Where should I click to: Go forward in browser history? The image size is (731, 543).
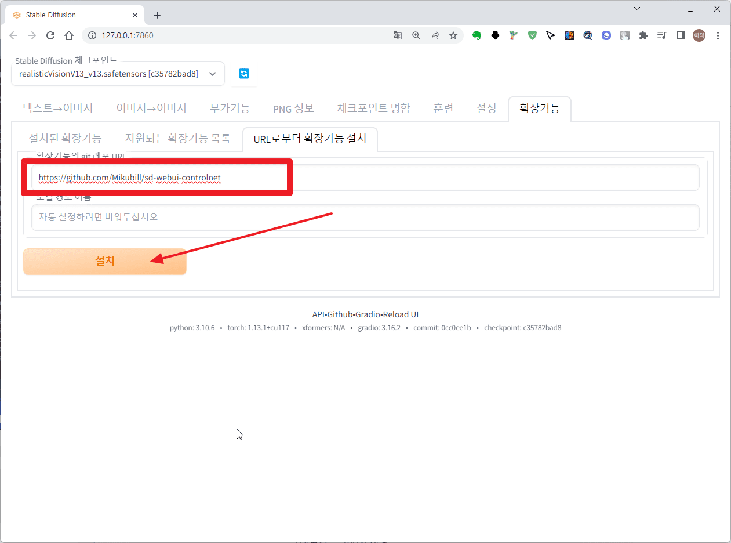[x=32, y=35]
